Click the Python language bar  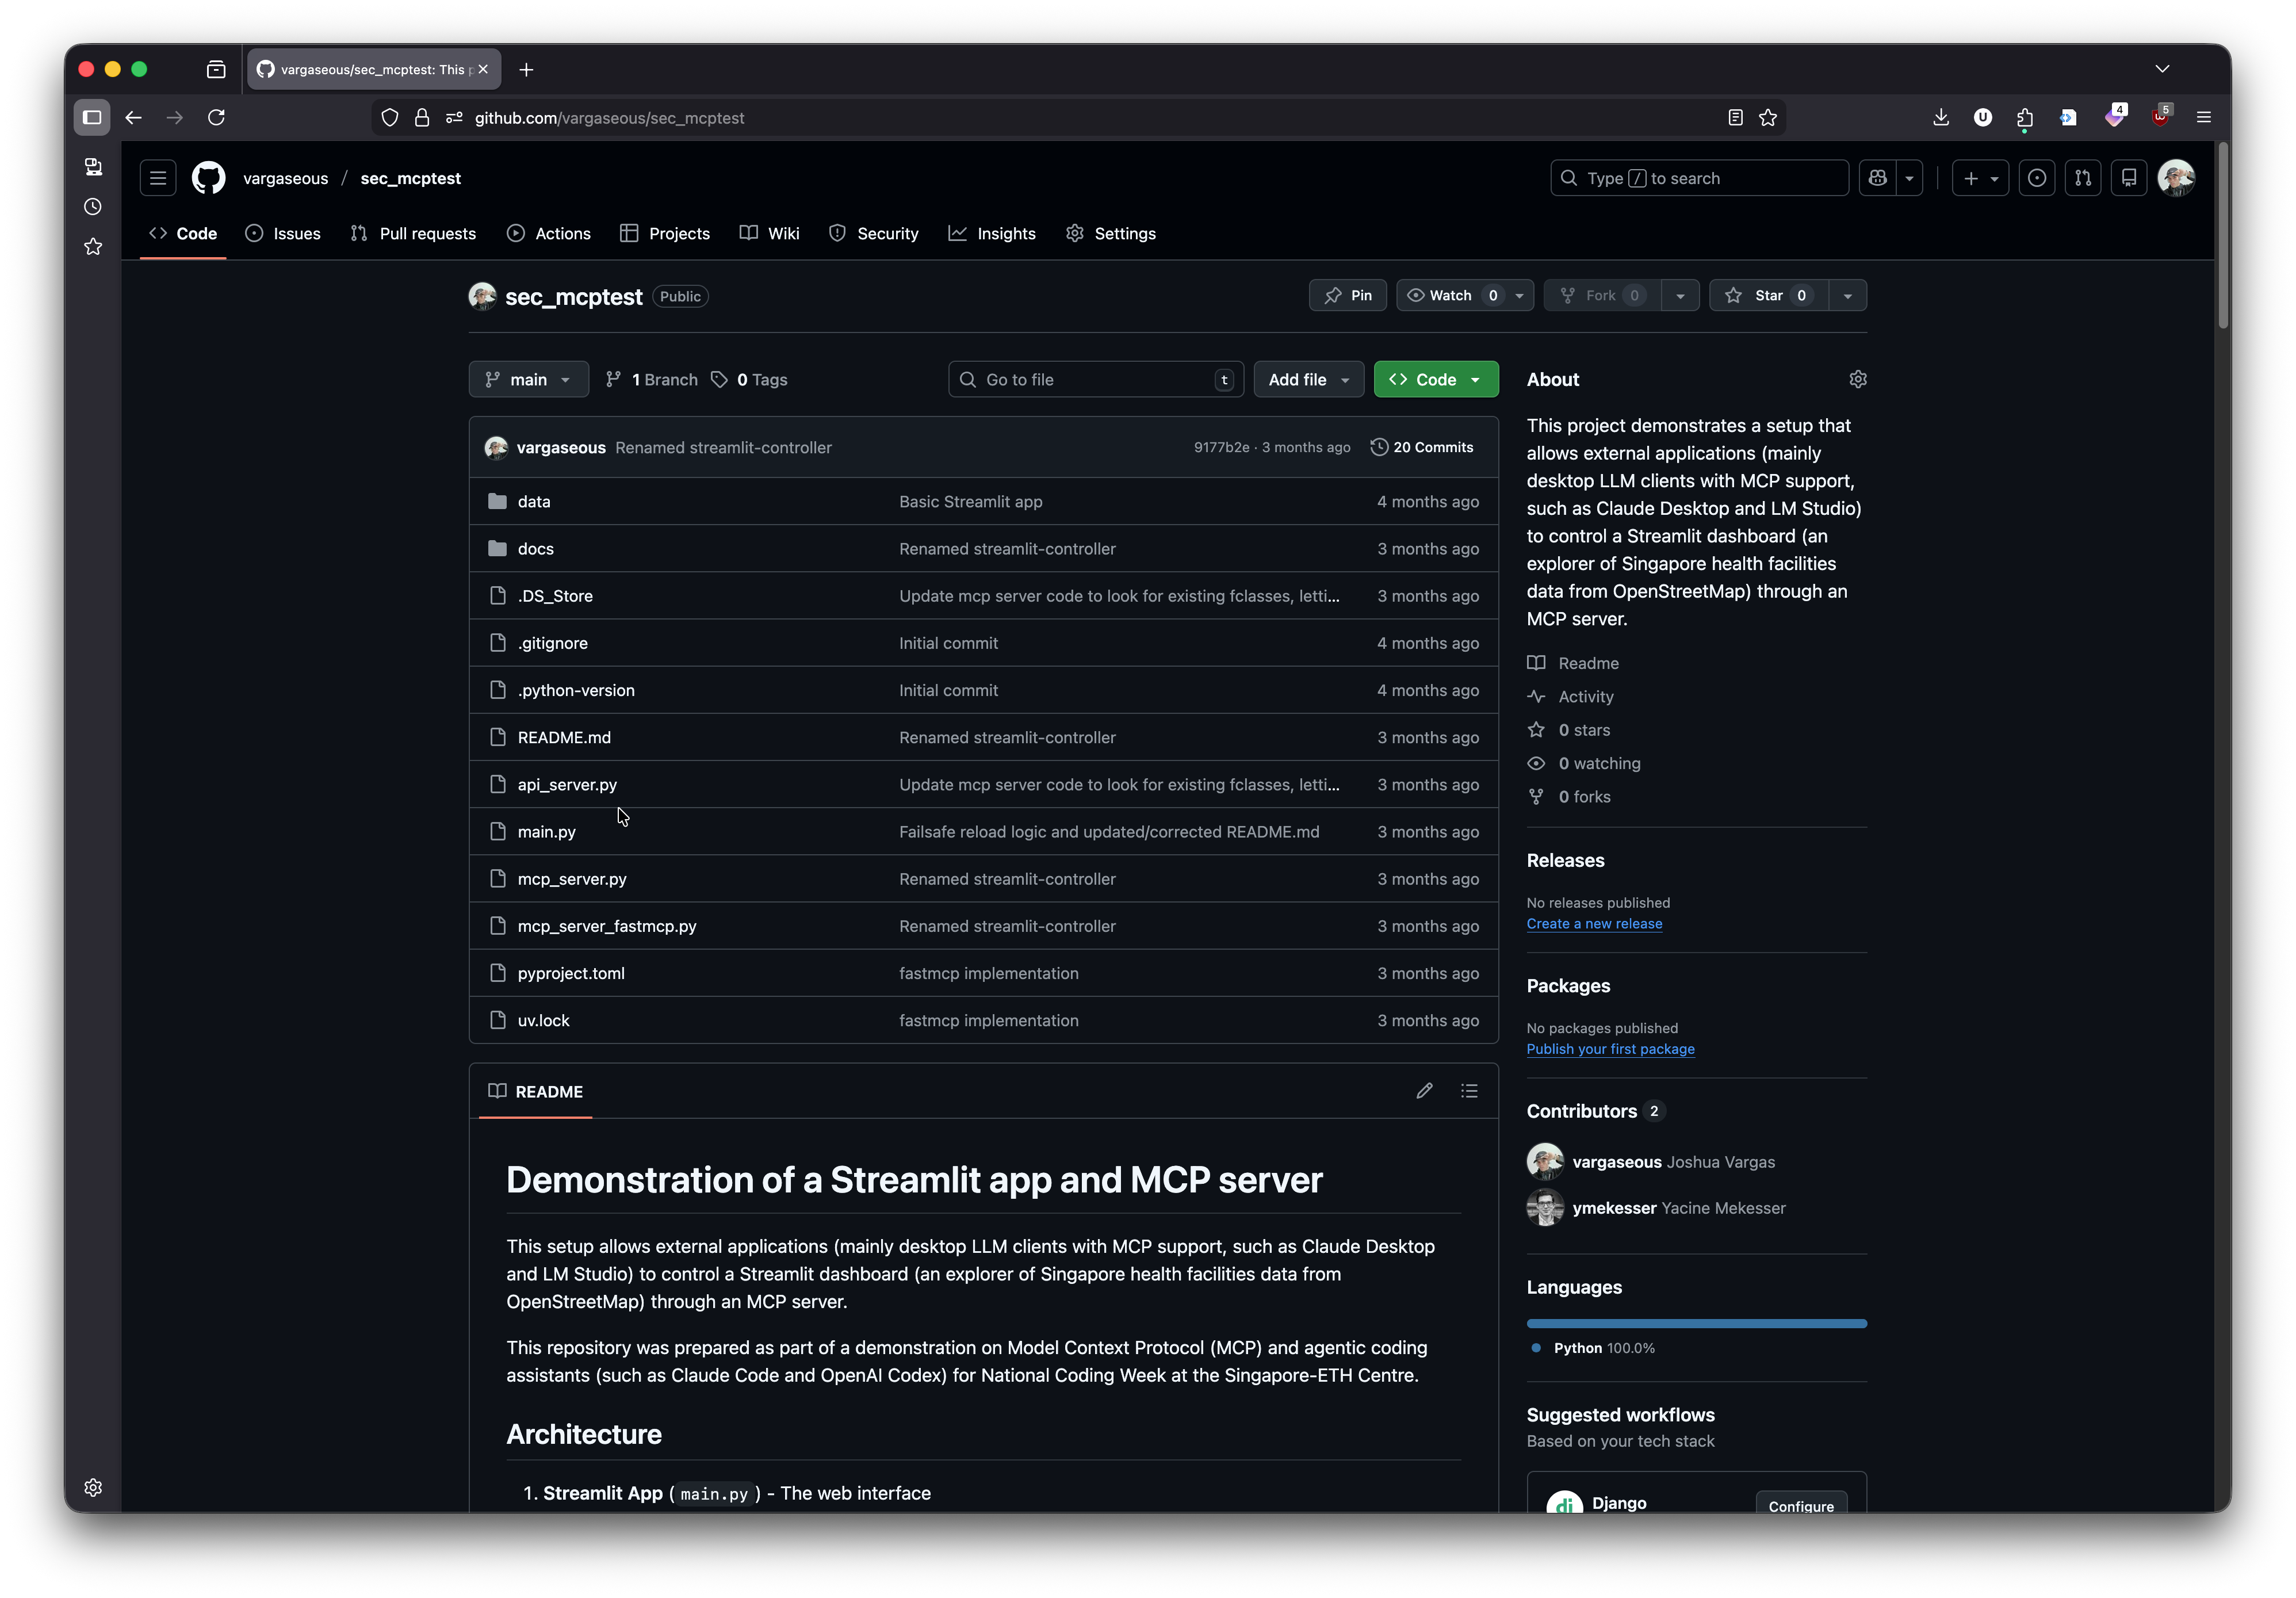pyautogui.click(x=1696, y=1323)
